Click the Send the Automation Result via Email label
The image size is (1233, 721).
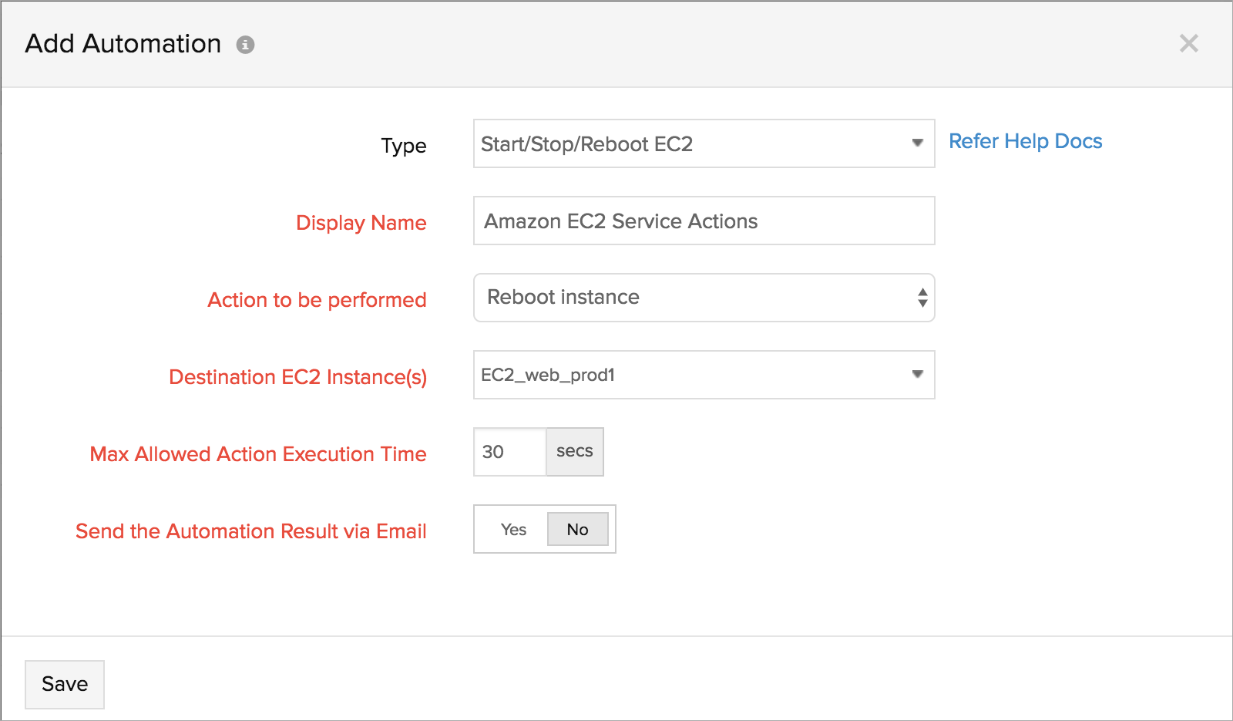251,531
